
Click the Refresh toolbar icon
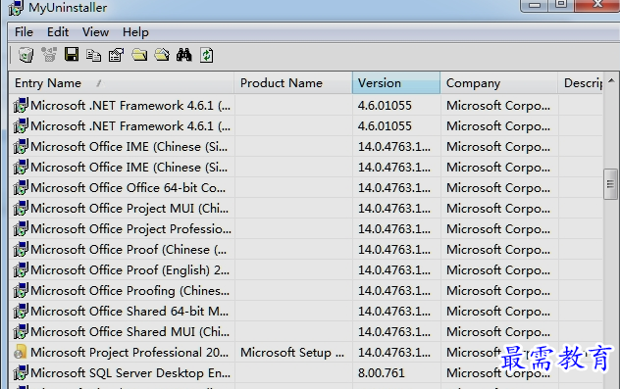click(x=207, y=55)
